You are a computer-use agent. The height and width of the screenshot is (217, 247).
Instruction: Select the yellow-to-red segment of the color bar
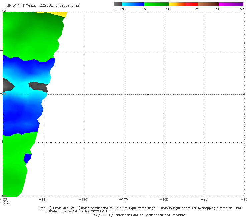[183, 4]
